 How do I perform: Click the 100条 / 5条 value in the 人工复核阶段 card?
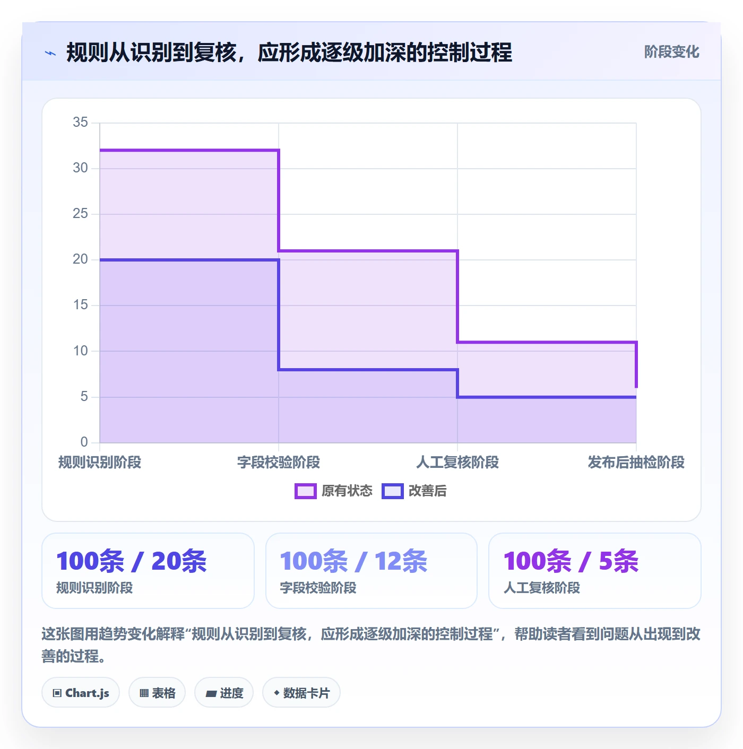(571, 561)
